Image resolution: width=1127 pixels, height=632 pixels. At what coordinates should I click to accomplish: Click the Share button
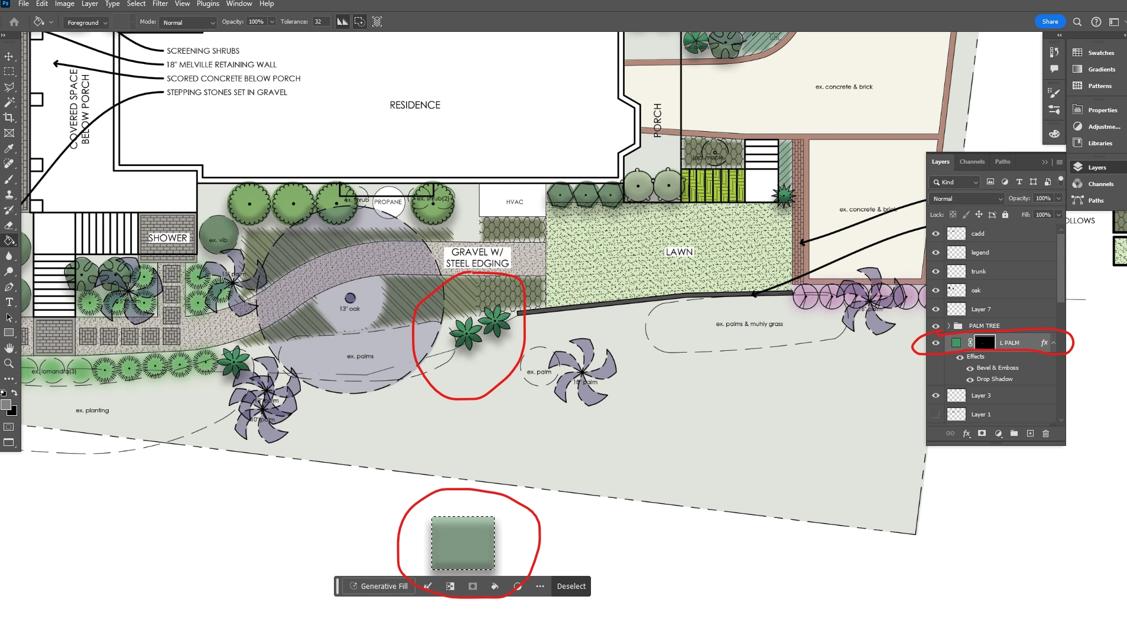(1050, 22)
